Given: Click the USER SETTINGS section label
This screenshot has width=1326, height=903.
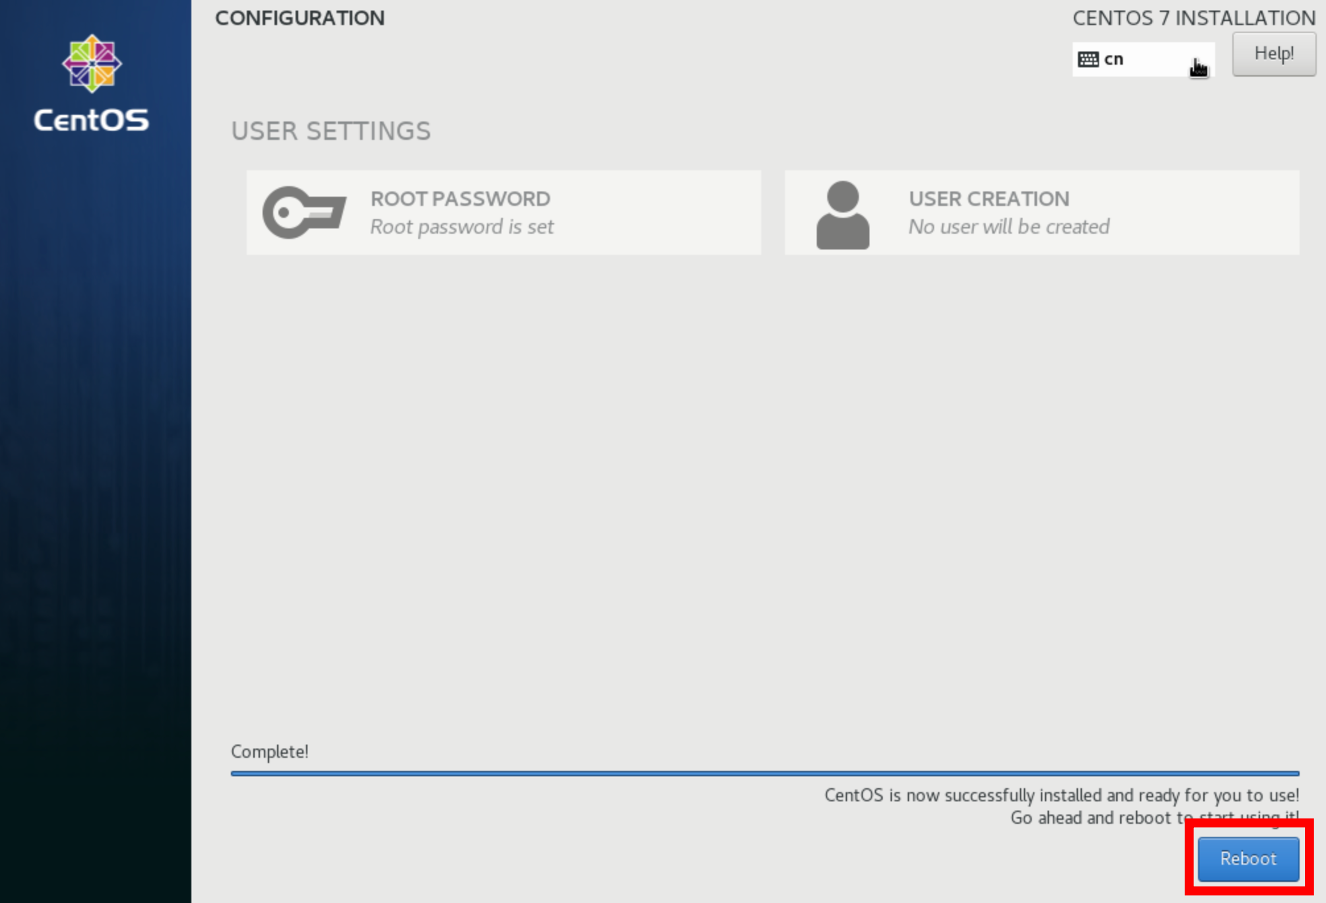Looking at the screenshot, I should 331,131.
